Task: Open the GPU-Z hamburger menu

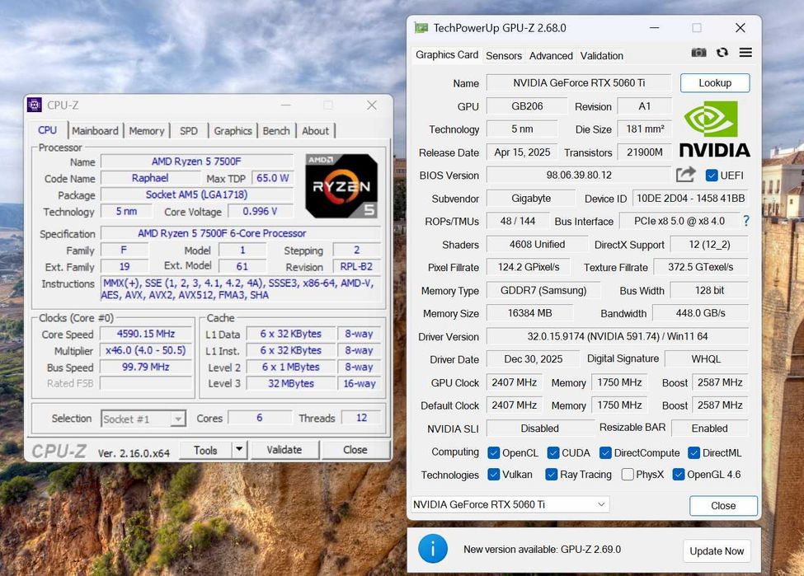Action: click(745, 52)
